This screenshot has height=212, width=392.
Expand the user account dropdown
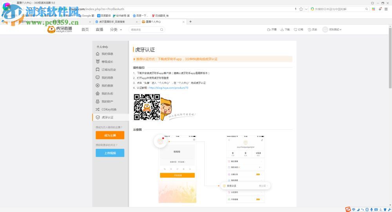335,29
